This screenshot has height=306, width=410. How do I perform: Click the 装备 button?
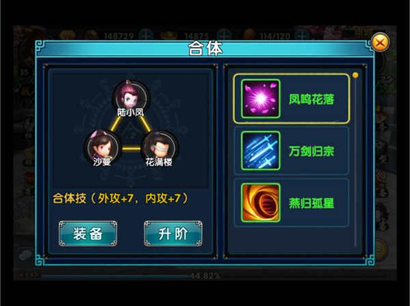tap(88, 234)
